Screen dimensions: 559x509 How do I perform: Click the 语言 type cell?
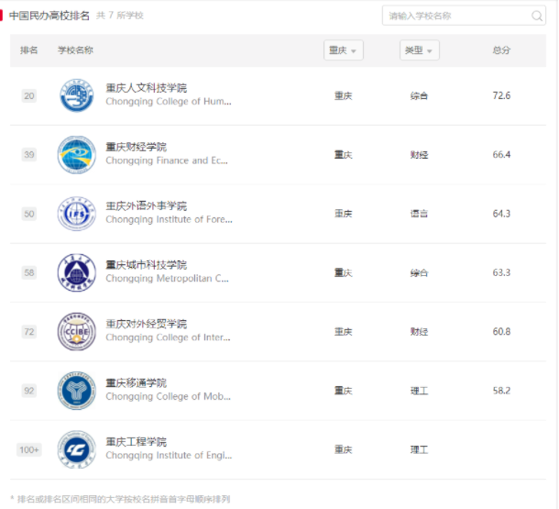[x=419, y=214]
